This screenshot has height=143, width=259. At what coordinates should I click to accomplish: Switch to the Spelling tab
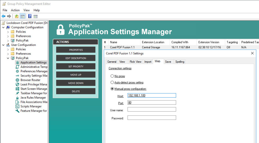pyautogui.click(x=180, y=62)
